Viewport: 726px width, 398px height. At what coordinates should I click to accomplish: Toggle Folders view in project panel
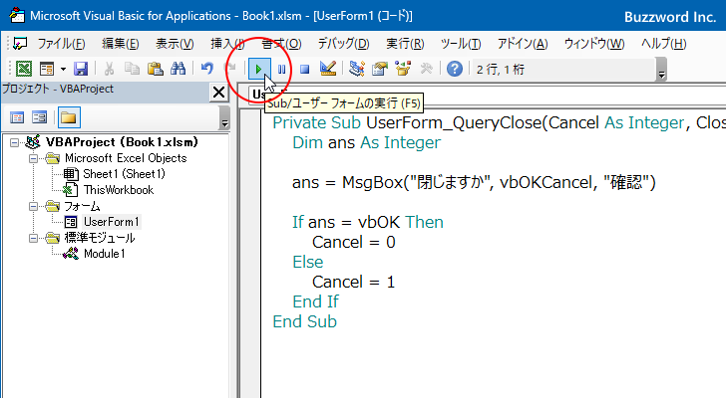(x=69, y=117)
